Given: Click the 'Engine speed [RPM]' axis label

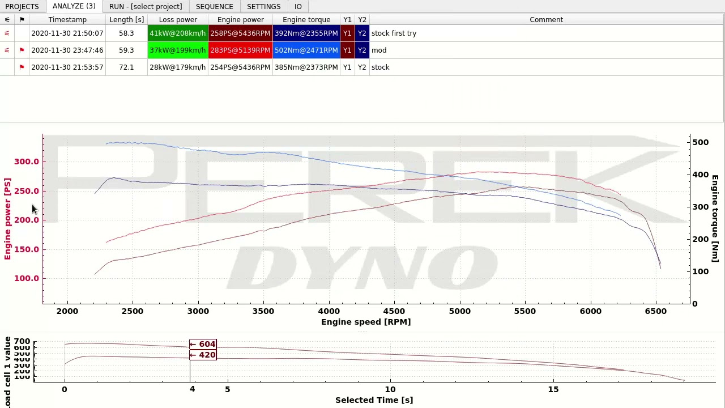Looking at the screenshot, I should [366, 322].
